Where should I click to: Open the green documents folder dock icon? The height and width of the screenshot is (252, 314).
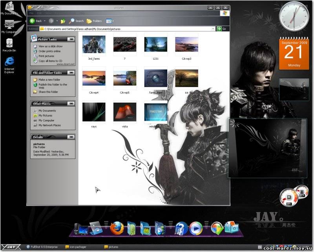(x=131, y=228)
